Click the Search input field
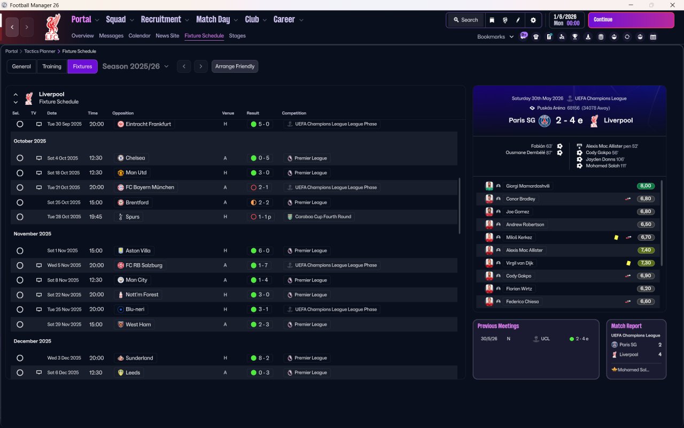 [465, 20]
